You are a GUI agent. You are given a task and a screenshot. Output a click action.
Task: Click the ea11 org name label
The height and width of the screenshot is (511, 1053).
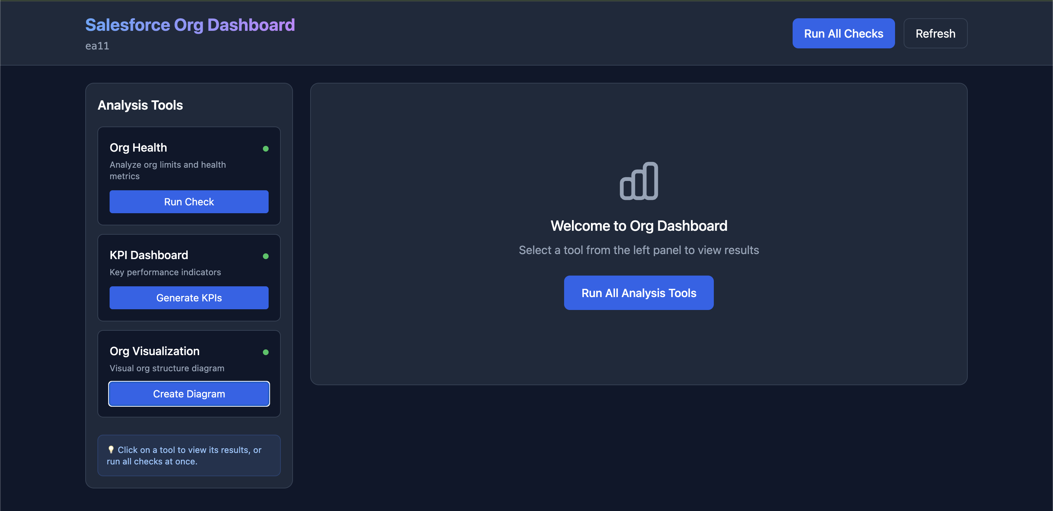click(97, 46)
